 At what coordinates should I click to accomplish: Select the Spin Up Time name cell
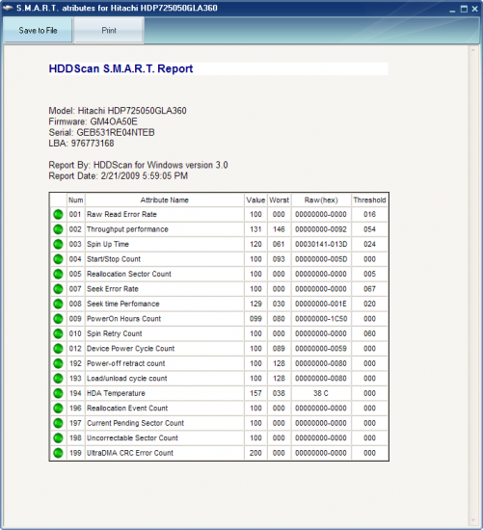click(x=165, y=244)
